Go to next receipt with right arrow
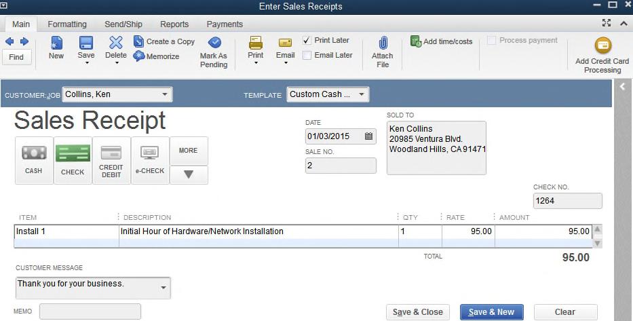 [x=24, y=41]
